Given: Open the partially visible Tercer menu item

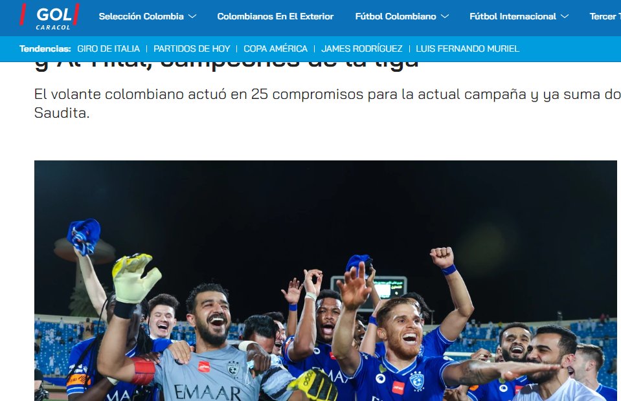Looking at the screenshot, I should [605, 17].
